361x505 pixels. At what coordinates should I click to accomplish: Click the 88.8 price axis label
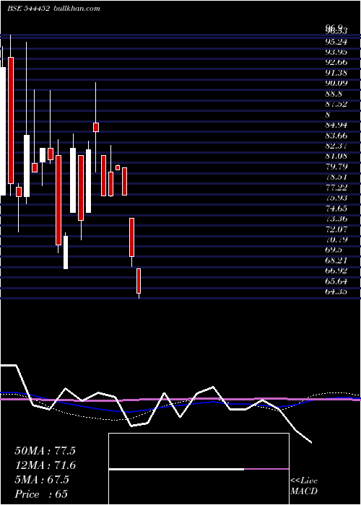(334, 94)
